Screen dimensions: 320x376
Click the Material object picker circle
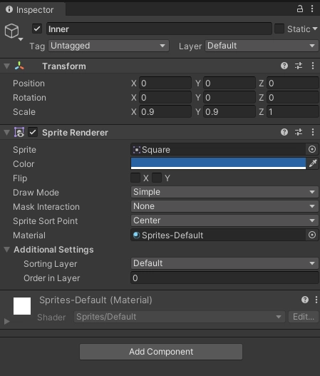pyautogui.click(x=312, y=235)
